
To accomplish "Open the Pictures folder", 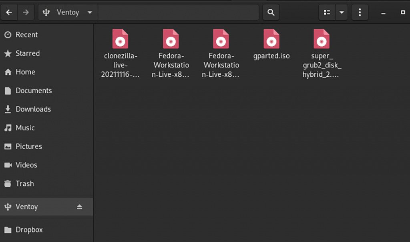I will [28, 146].
